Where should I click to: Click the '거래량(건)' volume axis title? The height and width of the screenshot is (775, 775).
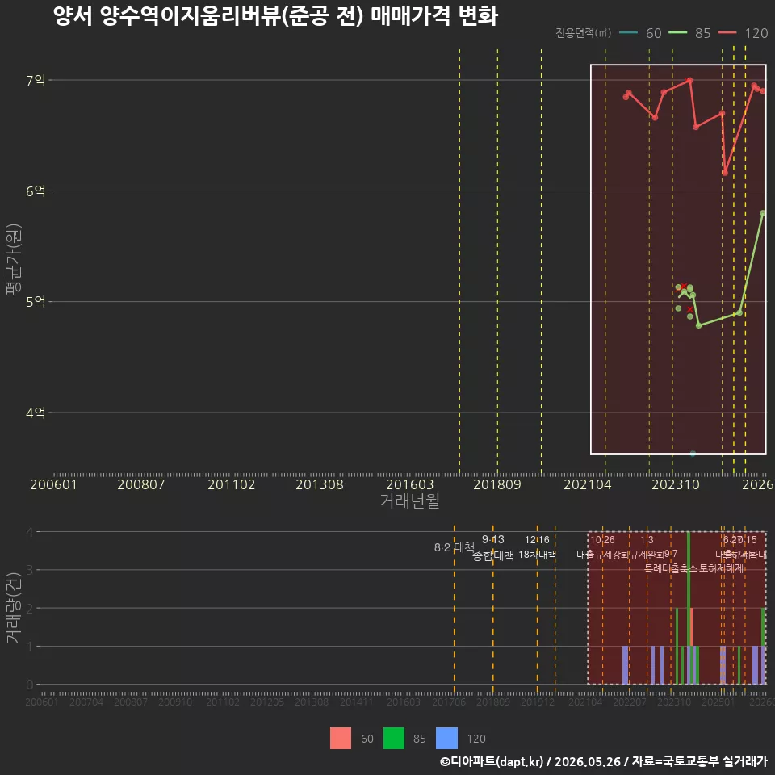14,608
